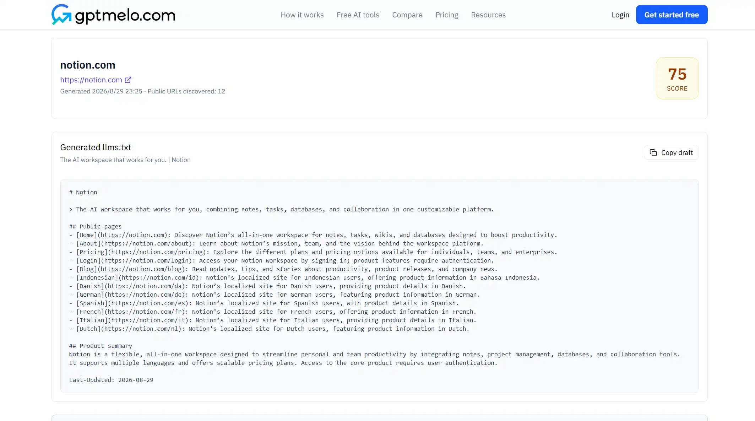
Task: Open external link icon next to notion.com URL
Action: (128, 80)
